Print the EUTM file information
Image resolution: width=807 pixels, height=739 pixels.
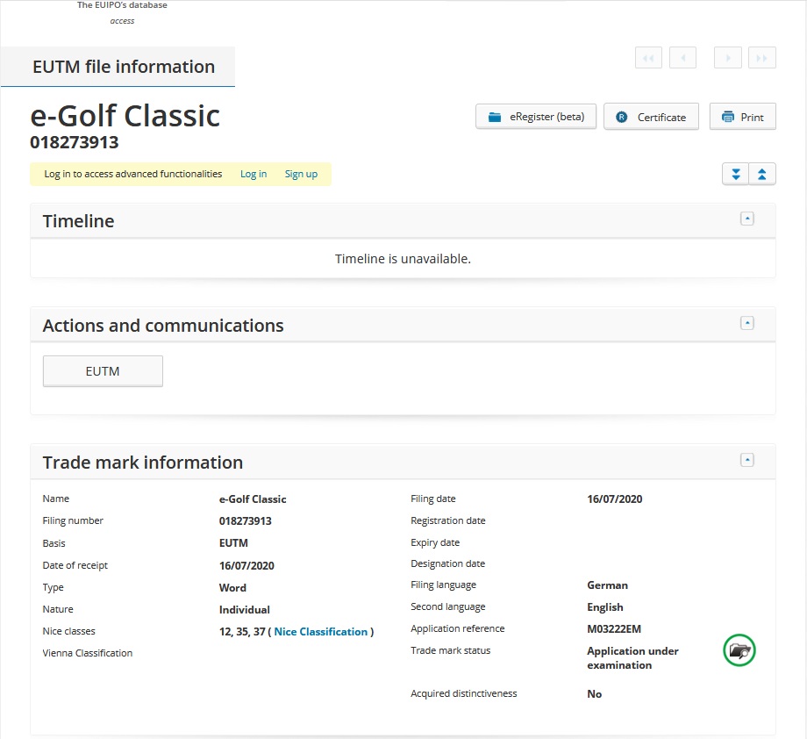[x=742, y=117]
